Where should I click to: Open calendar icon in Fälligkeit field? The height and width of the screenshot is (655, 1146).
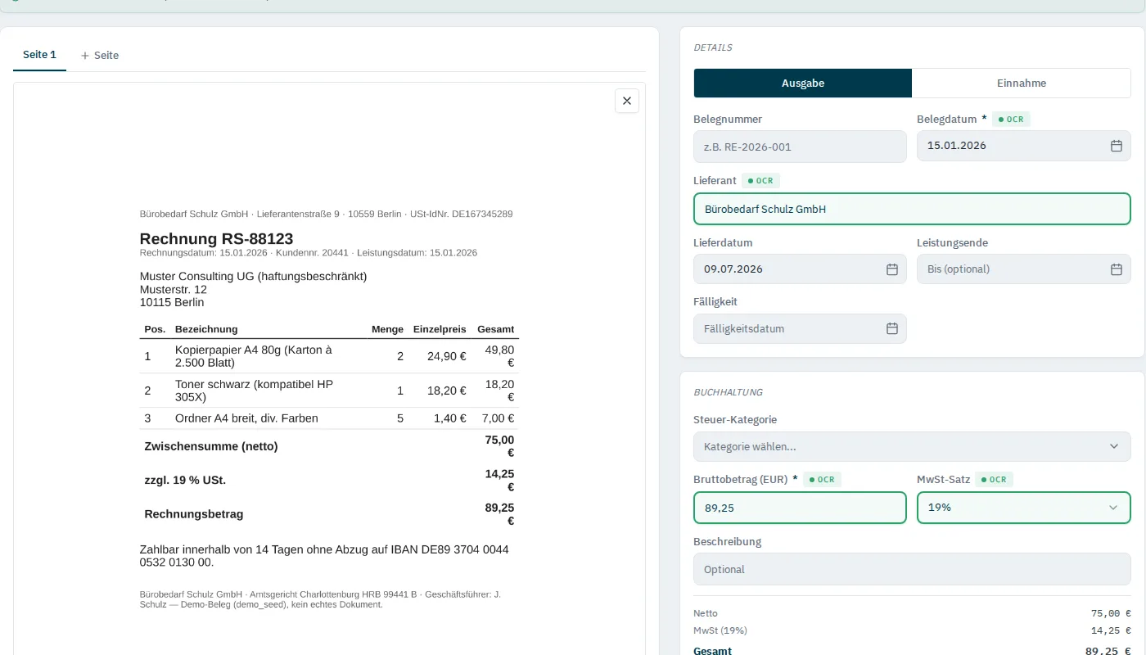[x=892, y=329]
